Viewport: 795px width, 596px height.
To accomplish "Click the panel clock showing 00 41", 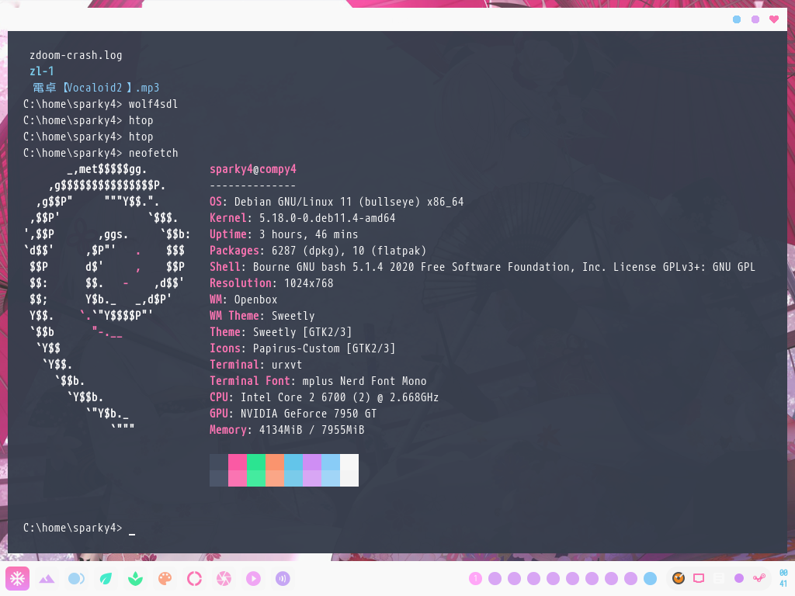I will coord(783,578).
